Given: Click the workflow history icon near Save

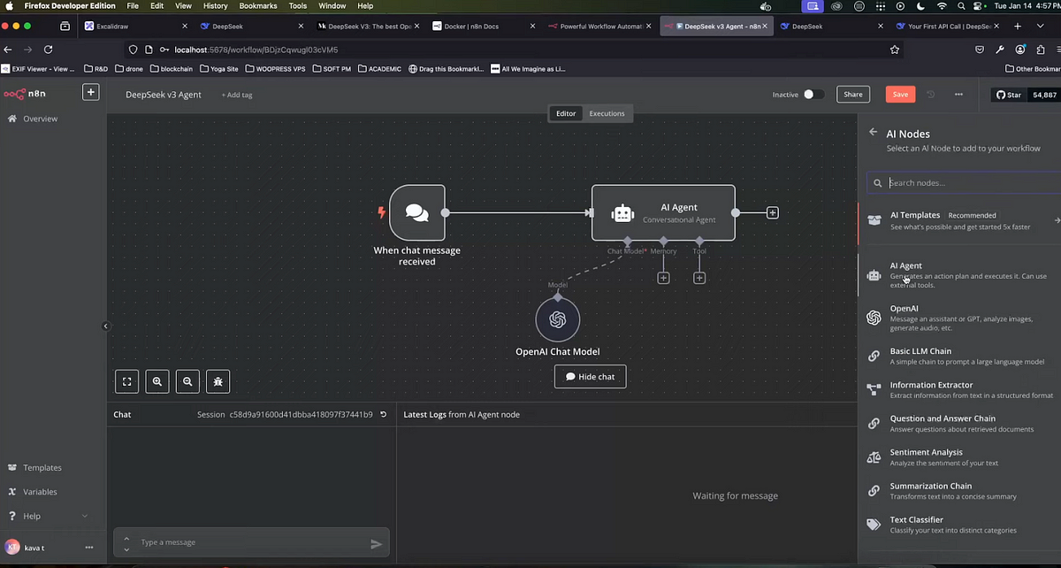Looking at the screenshot, I should [x=931, y=94].
